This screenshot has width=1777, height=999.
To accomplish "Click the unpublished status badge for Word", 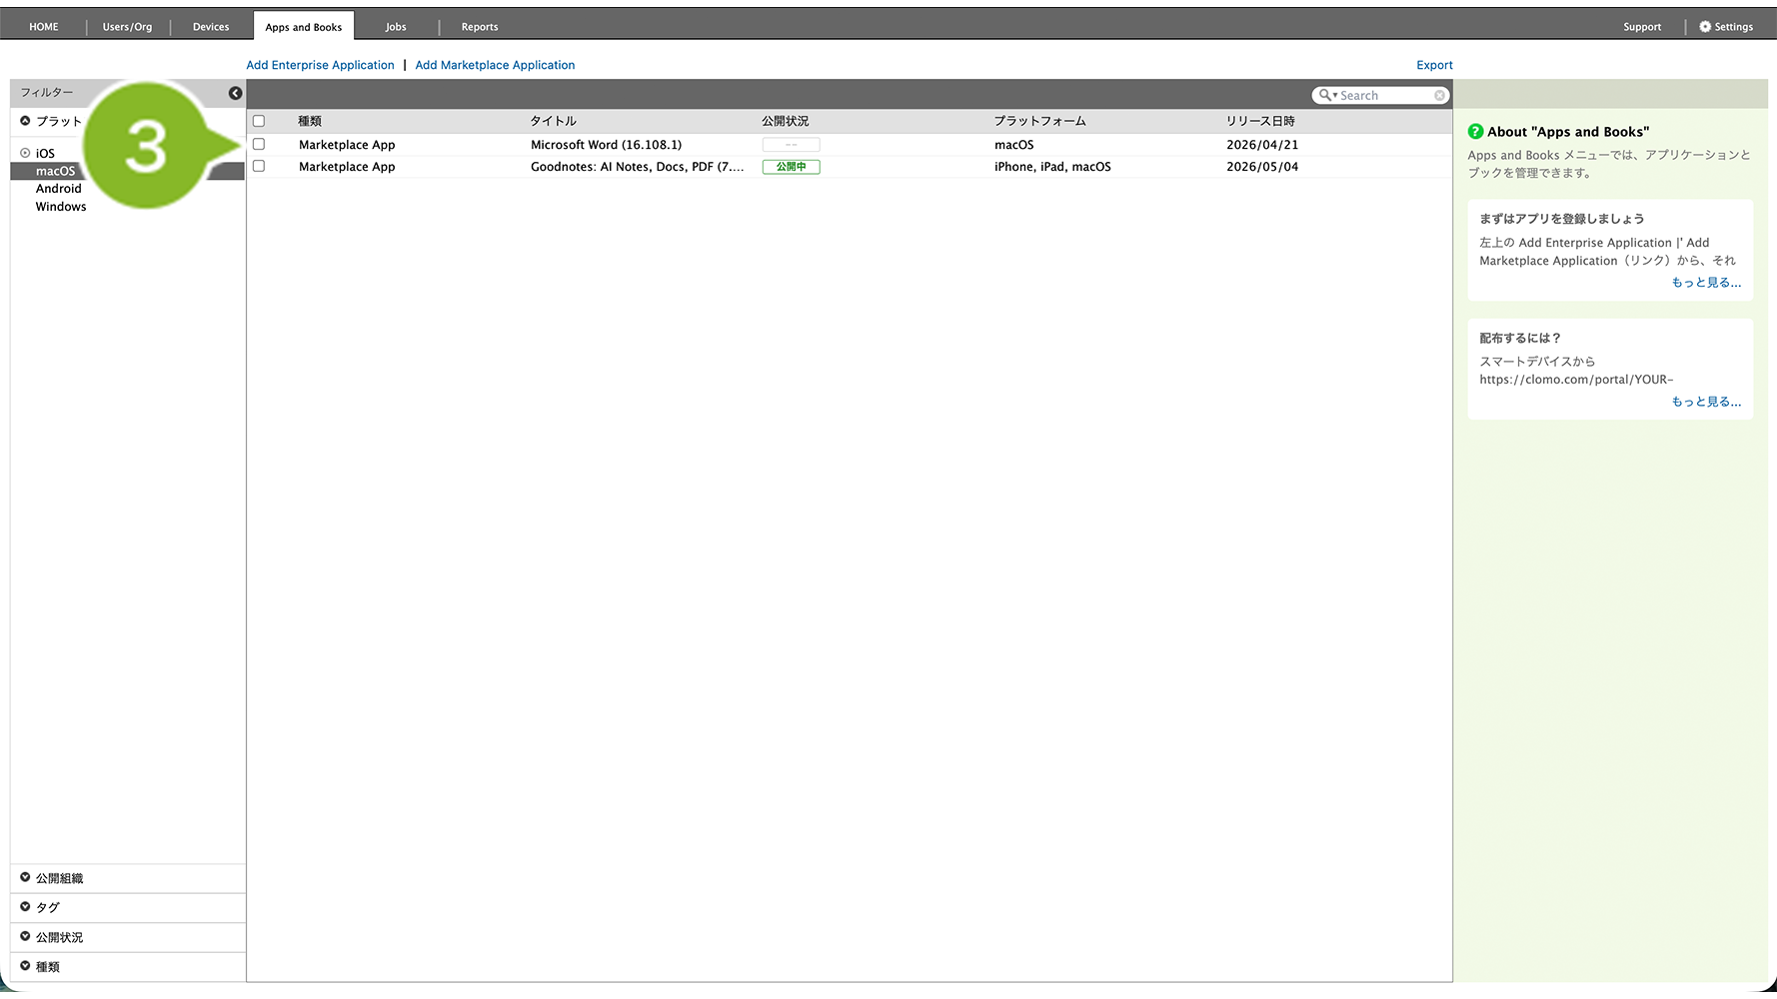I will tap(791, 145).
